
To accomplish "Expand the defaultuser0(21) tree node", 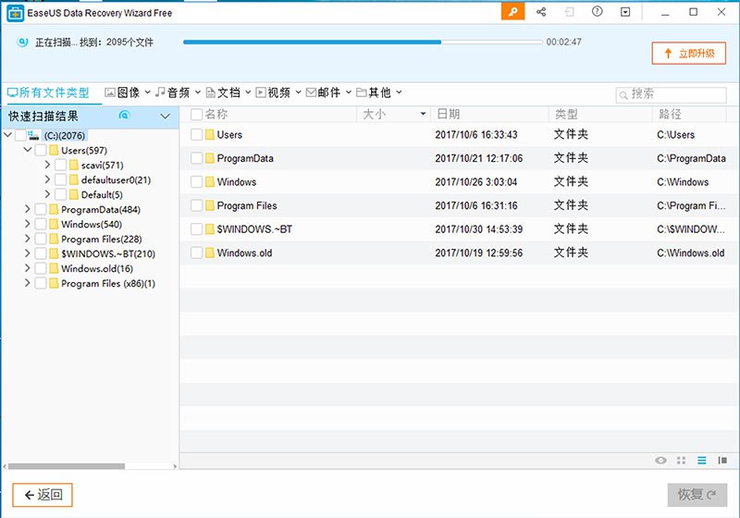I will [x=47, y=179].
